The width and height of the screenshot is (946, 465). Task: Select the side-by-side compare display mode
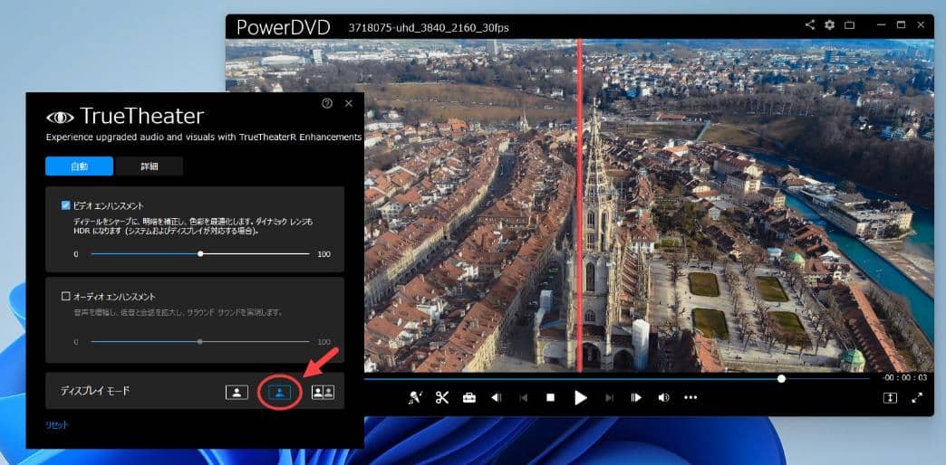click(323, 392)
